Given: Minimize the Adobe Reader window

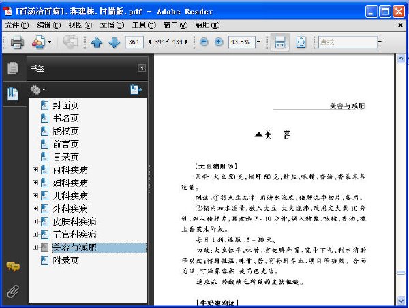Looking at the screenshot, I should tap(372, 11).
